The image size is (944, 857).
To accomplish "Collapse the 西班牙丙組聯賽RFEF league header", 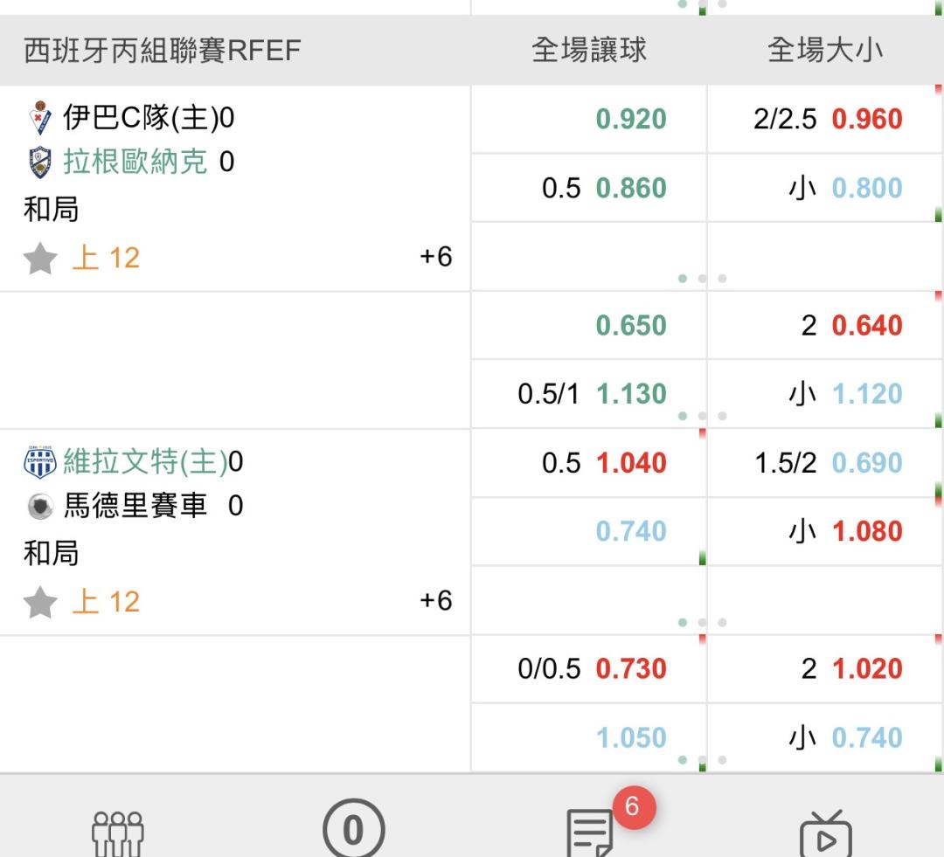I will point(163,51).
